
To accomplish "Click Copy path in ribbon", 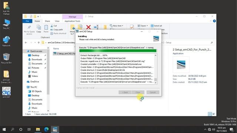I will pyautogui.click(x=57, y=30).
